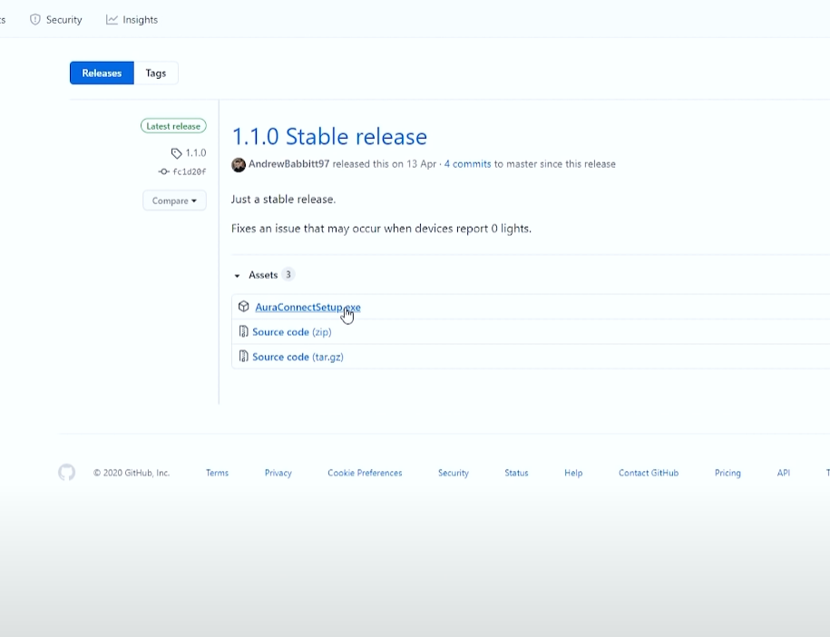Click the zip file icon
The width and height of the screenshot is (830, 637).
point(243,331)
